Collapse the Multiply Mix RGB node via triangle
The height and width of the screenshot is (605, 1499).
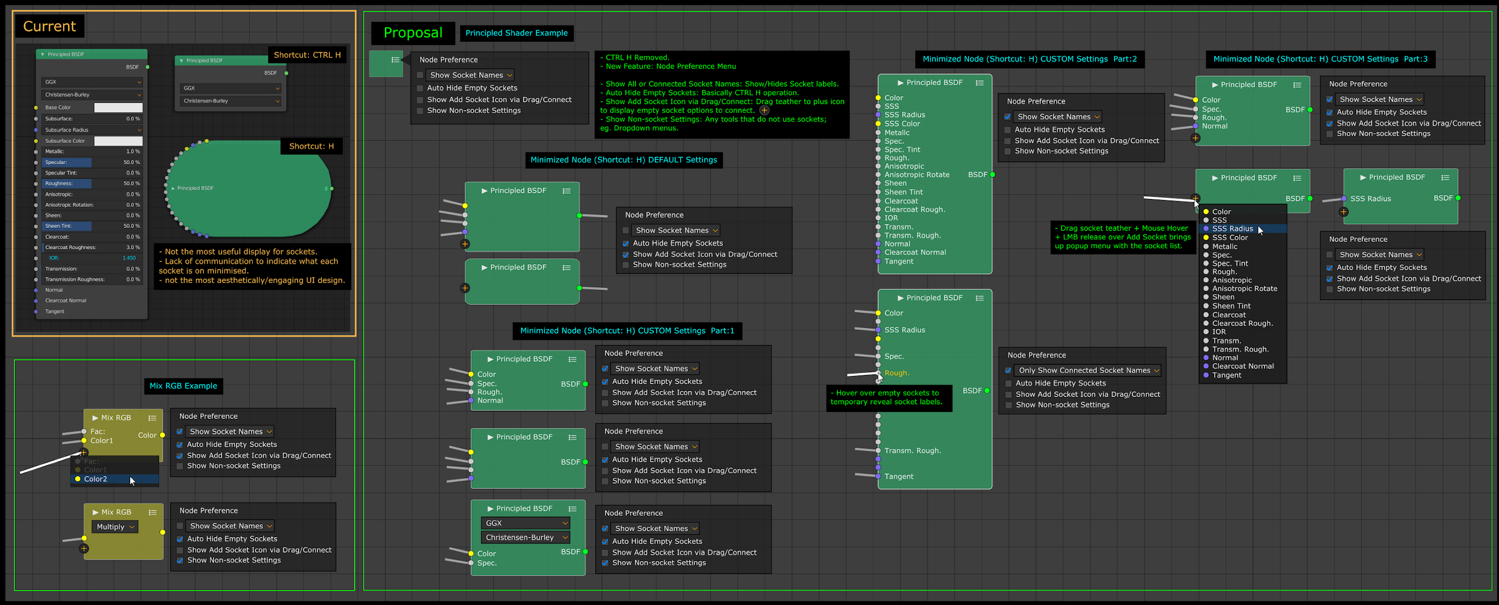pos(95,512)
